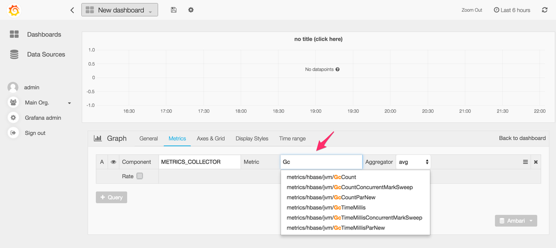Screen dimensions: 556x248
Task: Toggle query A visibility eye icon
Action: click(114, 162)
